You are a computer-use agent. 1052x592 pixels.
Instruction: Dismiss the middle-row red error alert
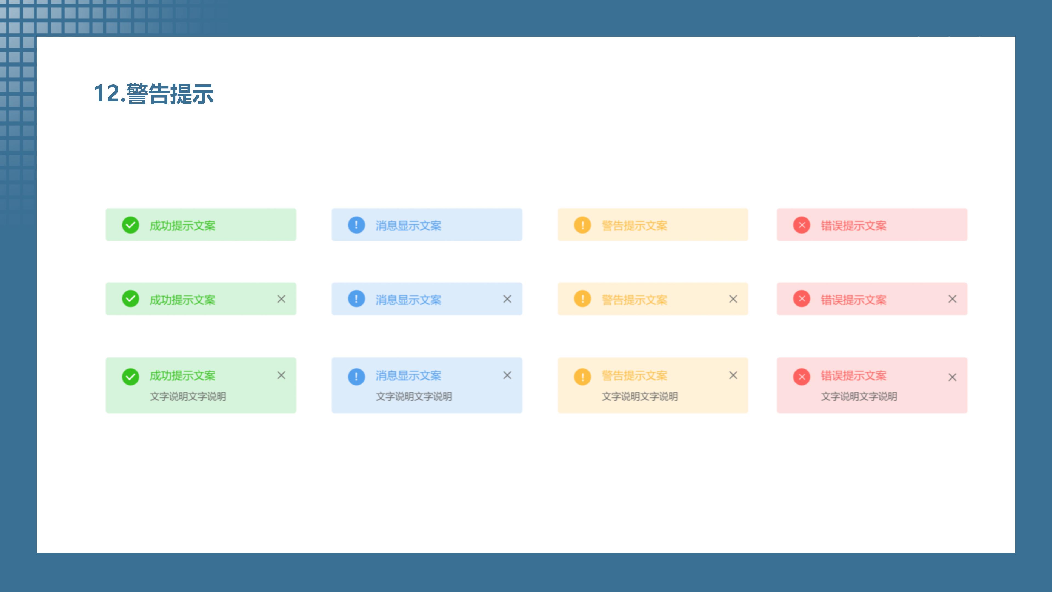click(x=952, y=299)
